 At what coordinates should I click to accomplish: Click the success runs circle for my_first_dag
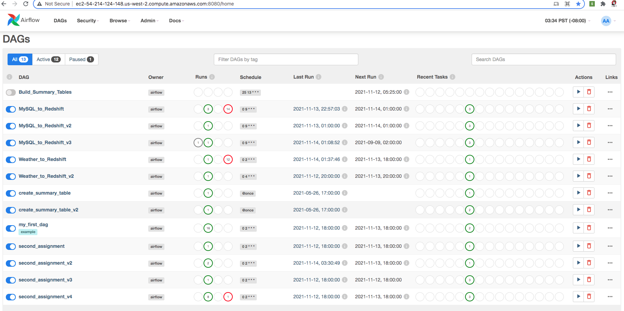pos(208,228)
